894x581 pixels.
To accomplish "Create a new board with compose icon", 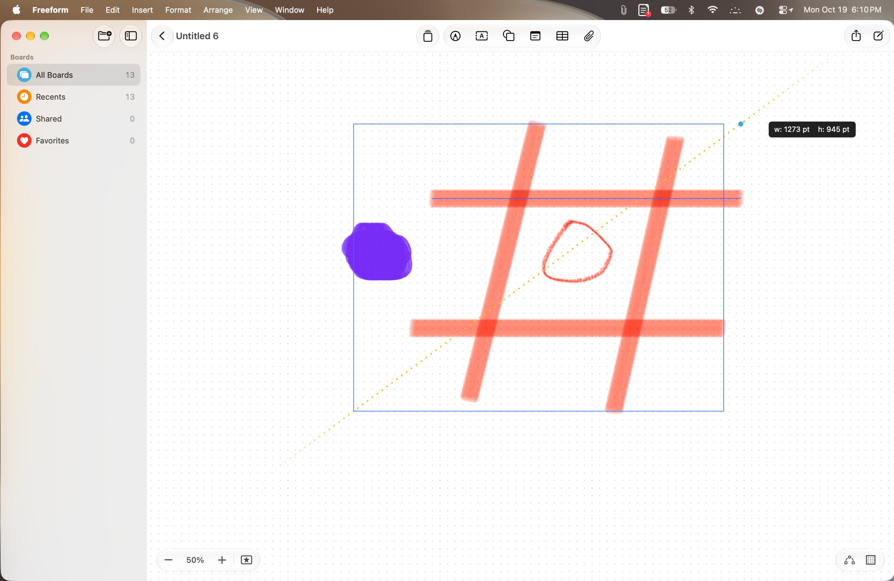I will pos(878,36).
